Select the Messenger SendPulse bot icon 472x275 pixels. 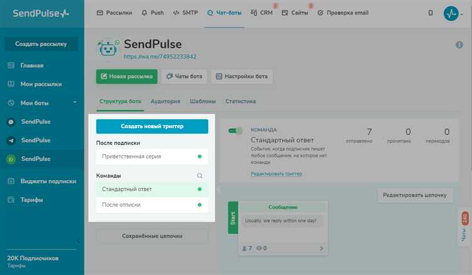pos(11,122)
